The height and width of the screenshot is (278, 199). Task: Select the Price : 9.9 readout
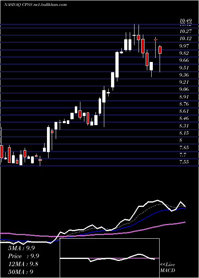[x=23, y=256]
